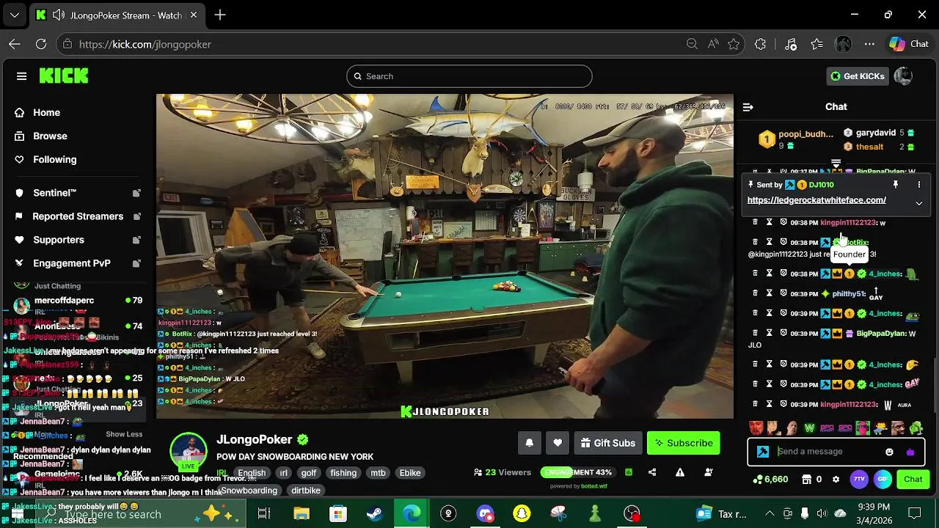Open the GIF picker
The height and width of the screenshot is (528, 939).
coord(883,480)
